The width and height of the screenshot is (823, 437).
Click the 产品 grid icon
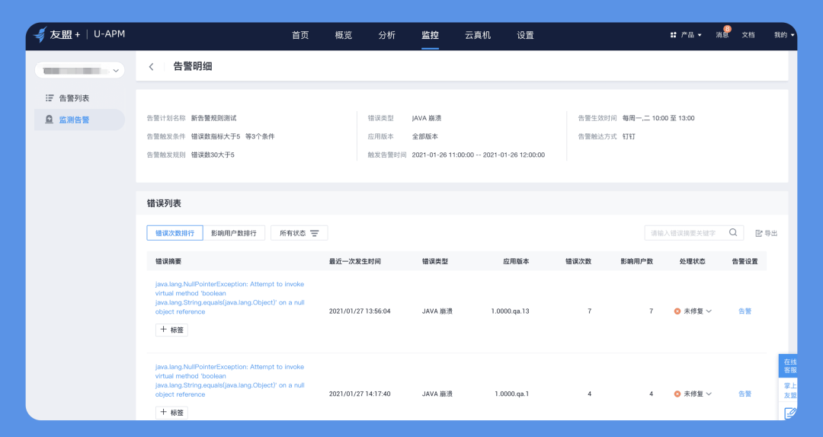point(674,35)
